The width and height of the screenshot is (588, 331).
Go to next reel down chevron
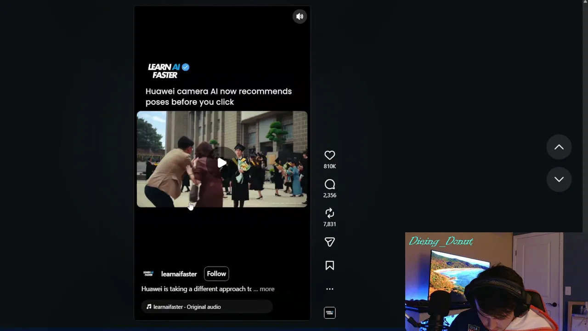(559, 179)
